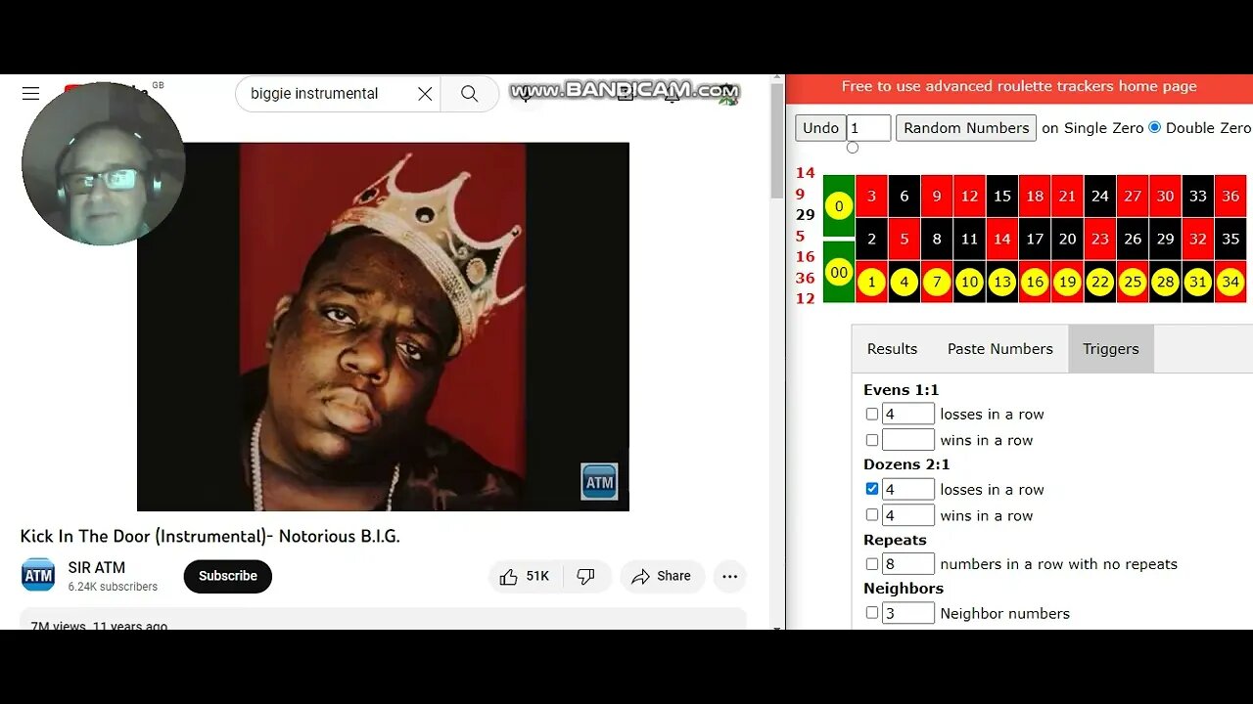The height and width of the screenshot is (704, 1253).
Task: Click black number 35 on roulette table
Action: pos(1230,239)
